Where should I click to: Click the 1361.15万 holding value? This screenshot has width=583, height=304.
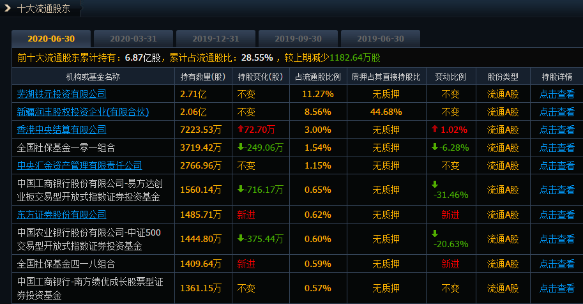tap(201, 288)
